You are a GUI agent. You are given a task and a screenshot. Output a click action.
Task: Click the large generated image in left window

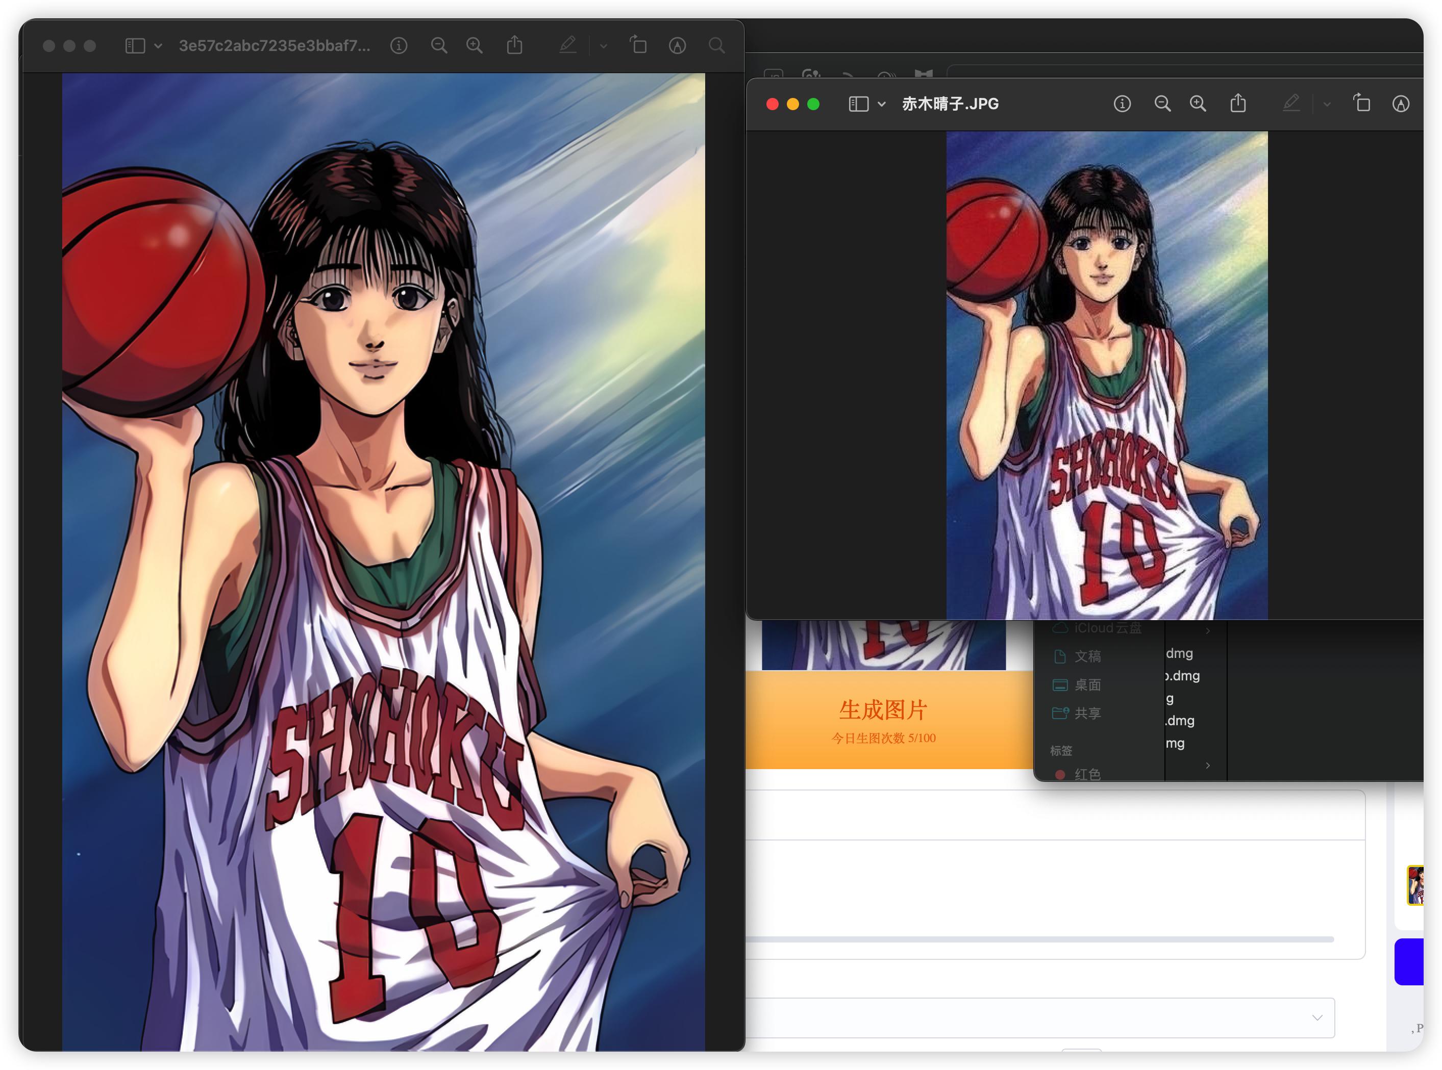(x=384, y=561)
